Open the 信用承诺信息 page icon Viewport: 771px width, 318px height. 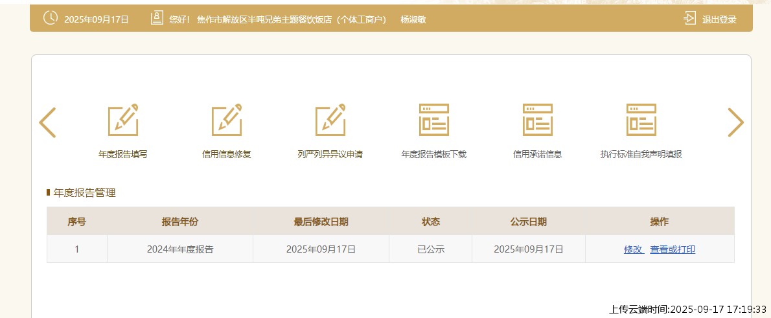pos(538,120)
